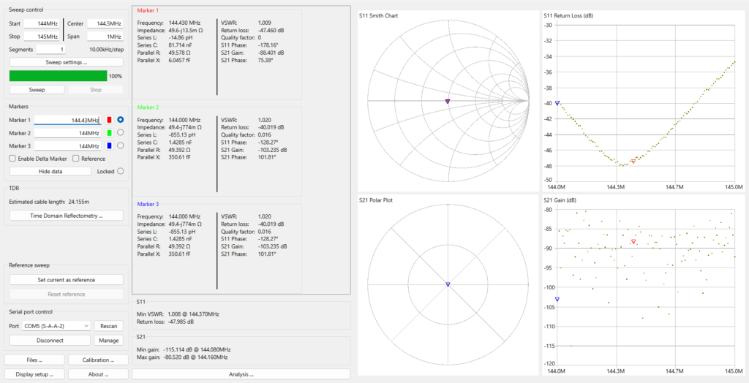Viewport: 749px width, 383px height.
Task: Open the Analysis panel
Action: pyautogui.click(x=241, y=374)
